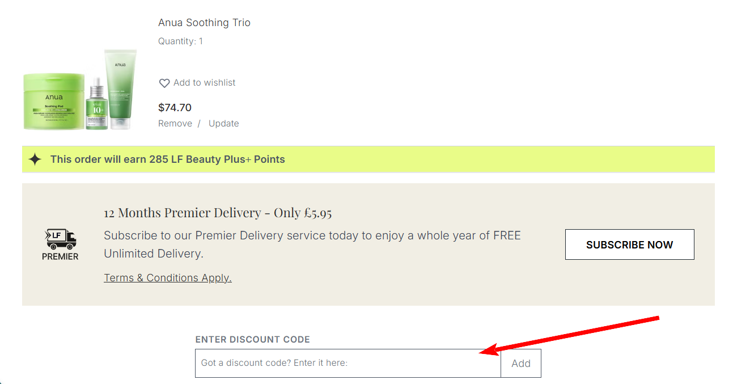This screenshot has width=733, height=384.
Task: Click the Premier Delivery promotional panel
Action: 367,244
